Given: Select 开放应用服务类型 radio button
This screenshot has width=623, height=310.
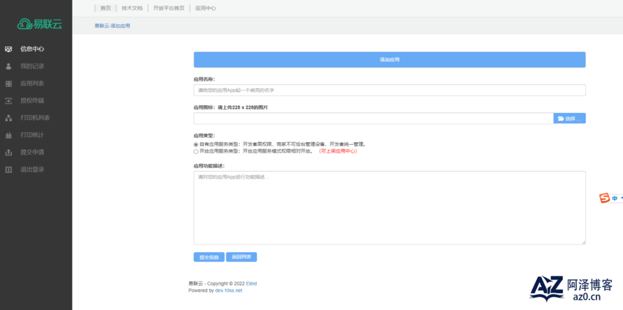Looking at the screenshot, I should pyautogui.click(x=196, y=151).
